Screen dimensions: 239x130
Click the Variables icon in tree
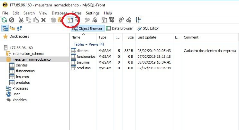click(x=9, y=100)
